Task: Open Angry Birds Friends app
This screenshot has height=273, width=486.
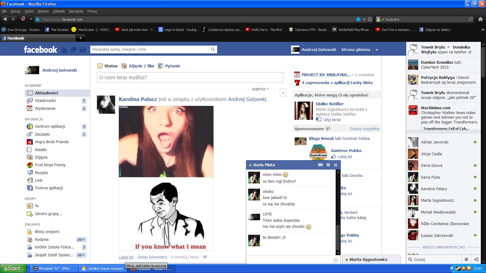Action: [52, 142]
